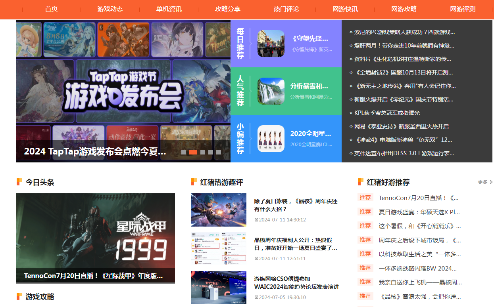Image resolution: width=494 pixels, height=307 pixels.
Task: Click the 每日推荐 label
Action: tap(240, 44)
